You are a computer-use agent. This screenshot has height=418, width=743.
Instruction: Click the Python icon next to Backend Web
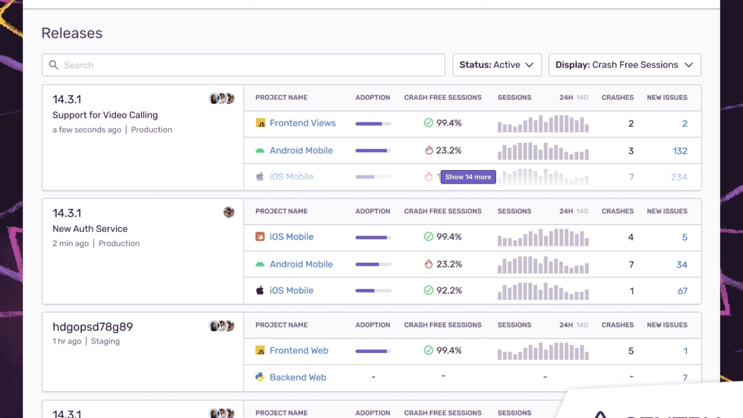pos(260,377)
